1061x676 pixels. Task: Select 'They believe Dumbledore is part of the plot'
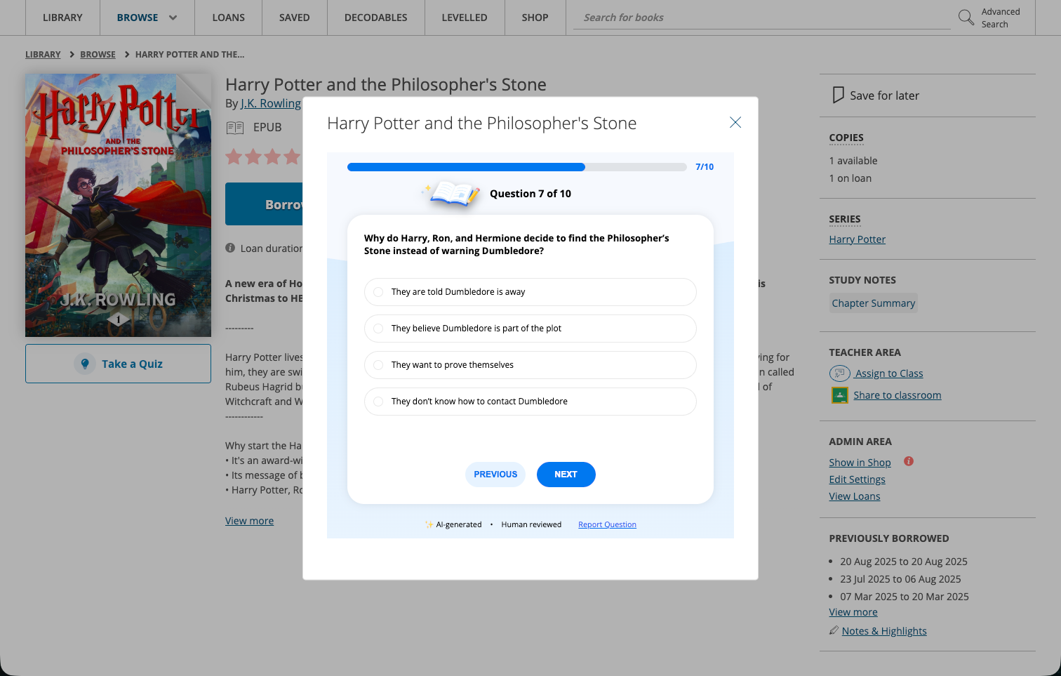tap(530, 329)
